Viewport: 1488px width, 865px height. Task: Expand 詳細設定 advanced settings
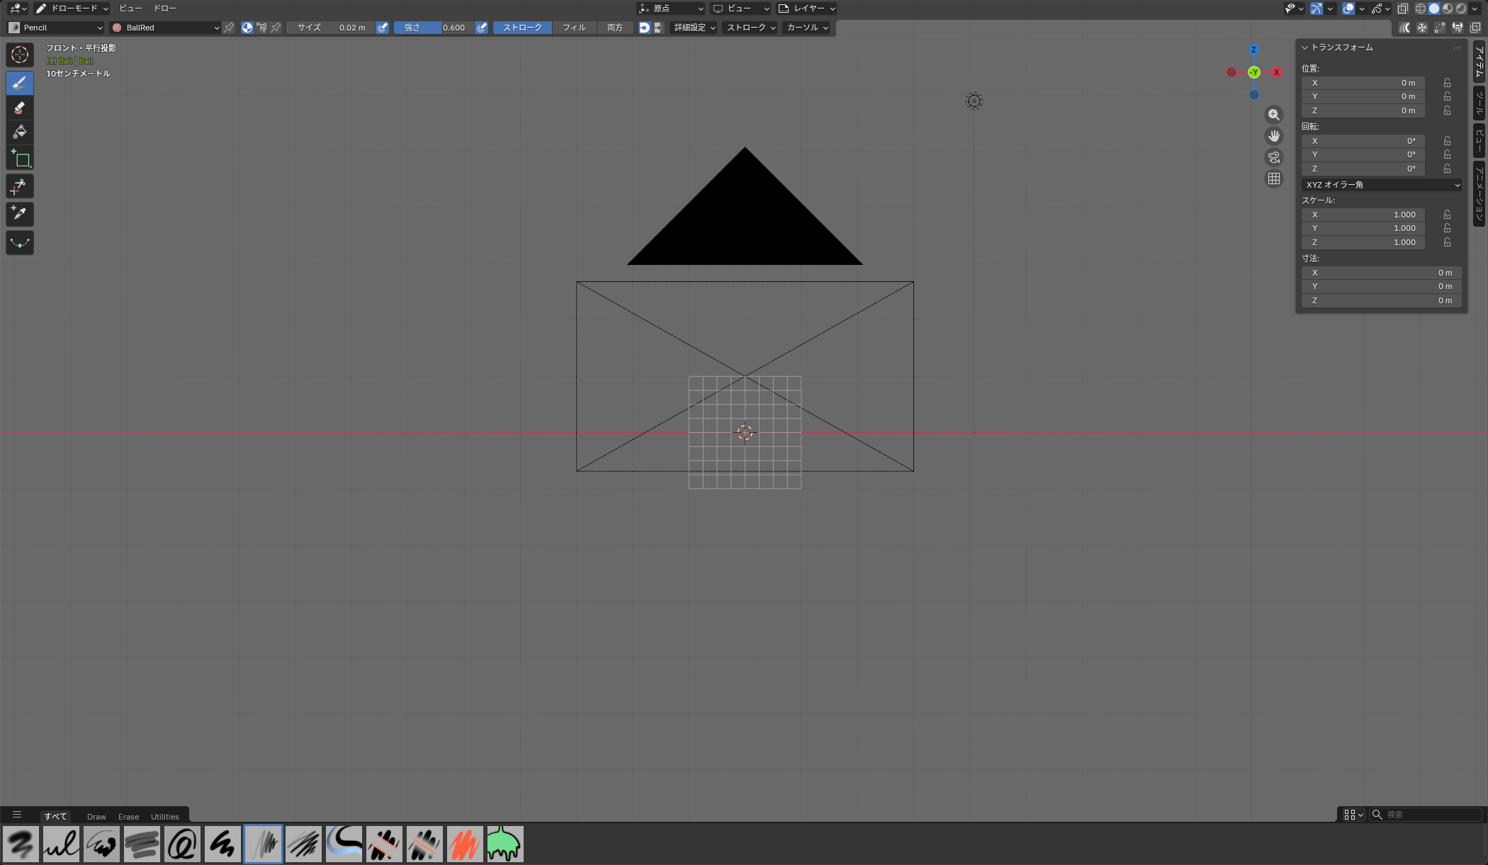tap(694, 28)
